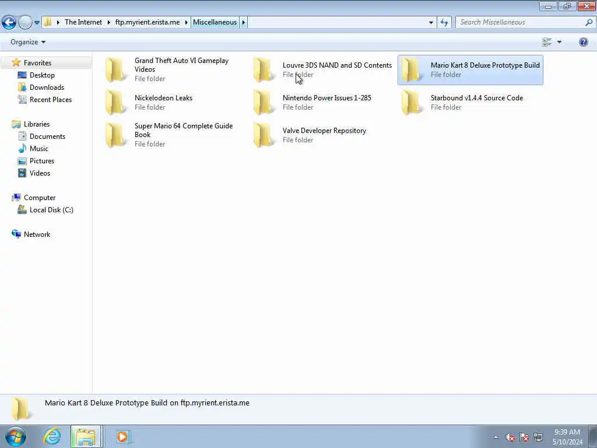Launch Internet Explorer from taskbar

52,437
